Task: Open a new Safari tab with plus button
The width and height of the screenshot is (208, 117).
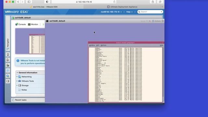Action: tap(162, 7)
